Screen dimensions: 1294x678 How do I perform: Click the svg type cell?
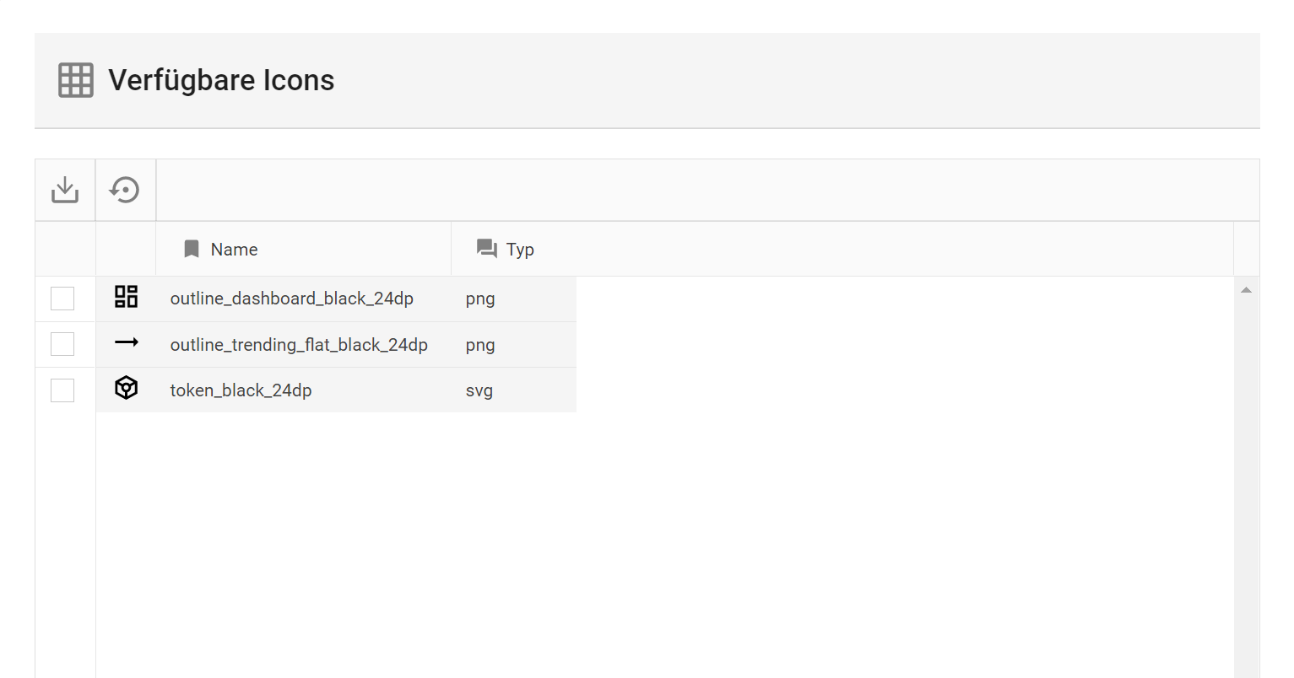(479, 390)
